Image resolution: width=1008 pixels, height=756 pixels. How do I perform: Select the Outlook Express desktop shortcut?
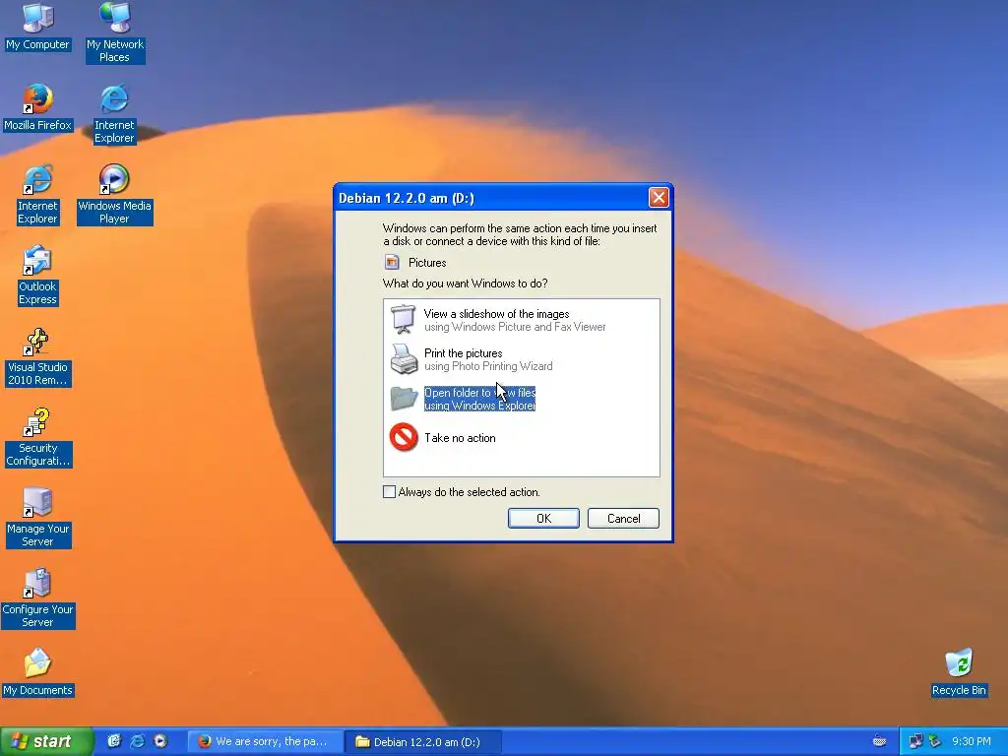[37, 276]
